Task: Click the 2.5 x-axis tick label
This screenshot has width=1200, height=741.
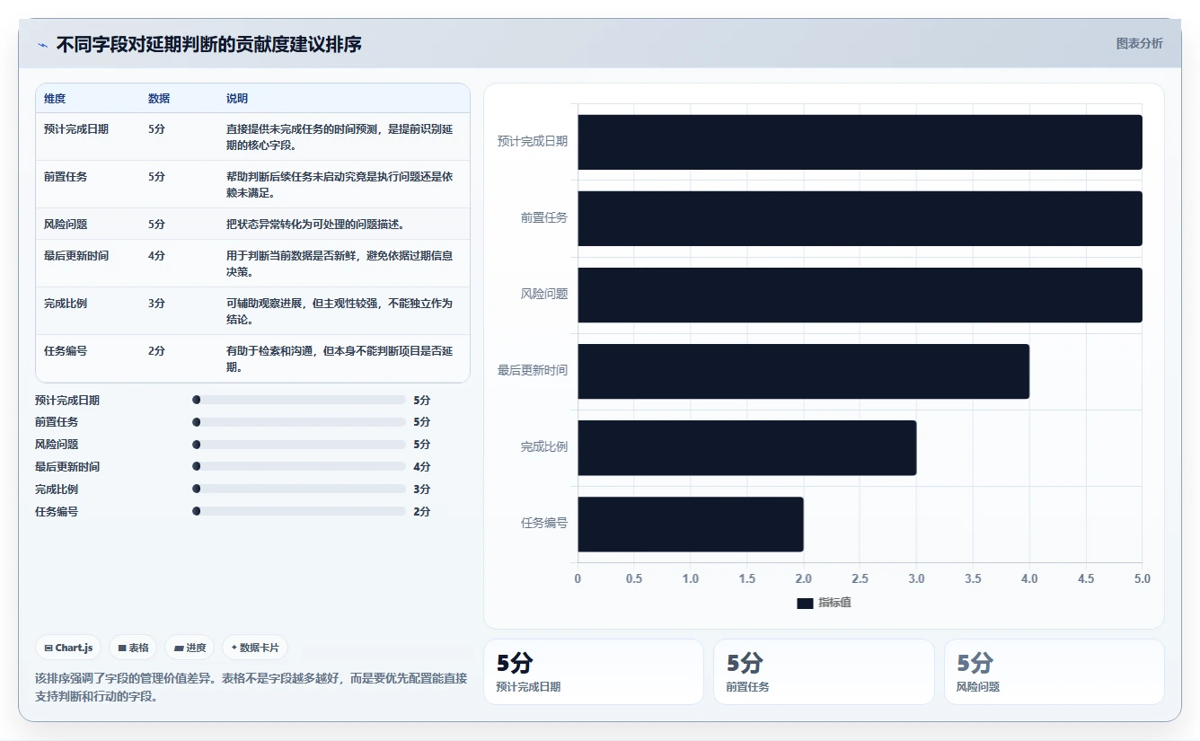Action: pyautogui.click(x=860, y=578)
